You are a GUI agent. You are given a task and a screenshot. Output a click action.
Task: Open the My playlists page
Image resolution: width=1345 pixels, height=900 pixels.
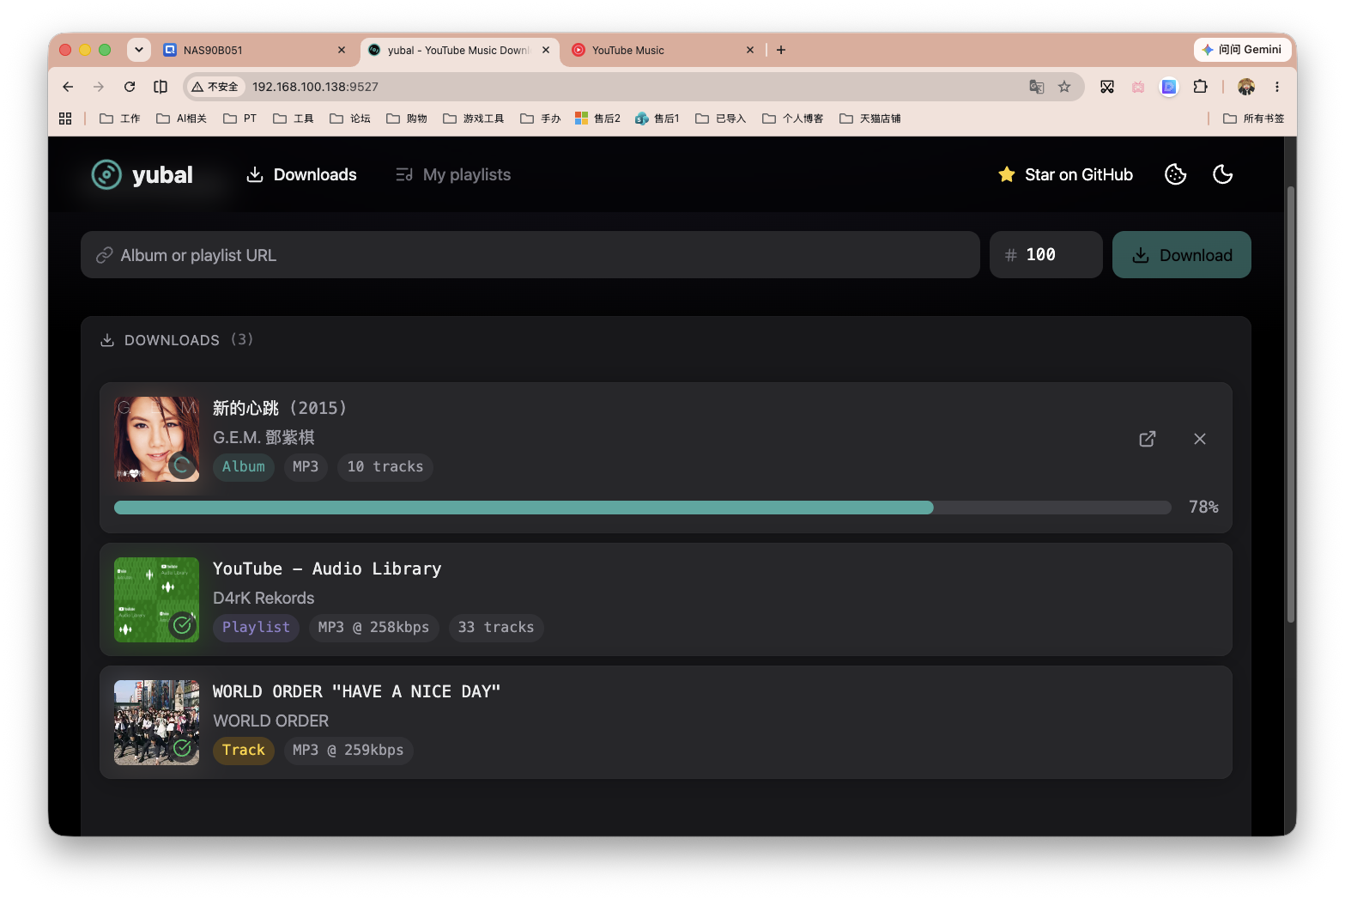(x=453, y=174)
